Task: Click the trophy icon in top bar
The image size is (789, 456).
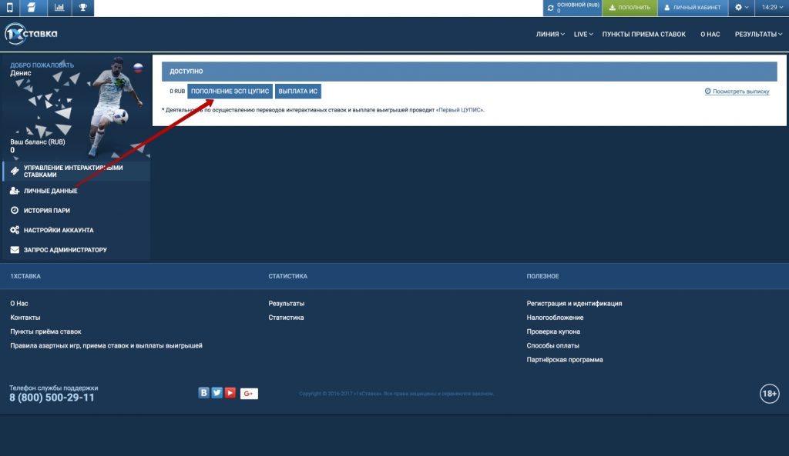Action: click(82, 8)
